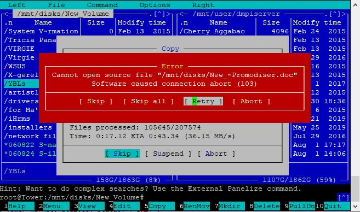This screenshot has height=212, width=360.
Task: Abort from the red Error dialog
Action: click(x=252, y=101)
